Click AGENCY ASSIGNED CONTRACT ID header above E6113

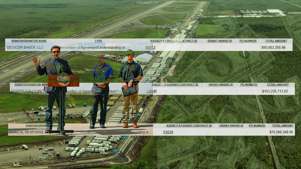(x=174, y=41)
